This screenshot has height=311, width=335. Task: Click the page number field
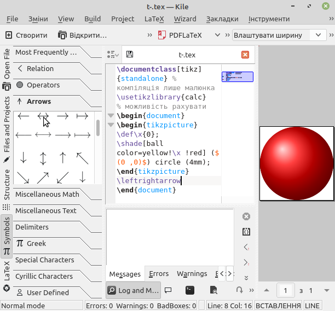coord(285,290)
